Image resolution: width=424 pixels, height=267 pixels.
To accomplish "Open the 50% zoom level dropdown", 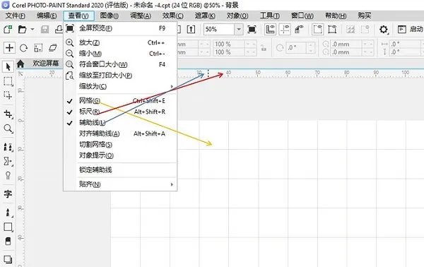I will tap(239, 29).
